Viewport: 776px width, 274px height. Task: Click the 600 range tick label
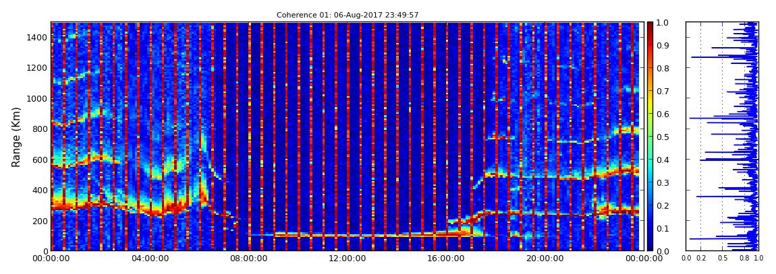pos(40,160)
